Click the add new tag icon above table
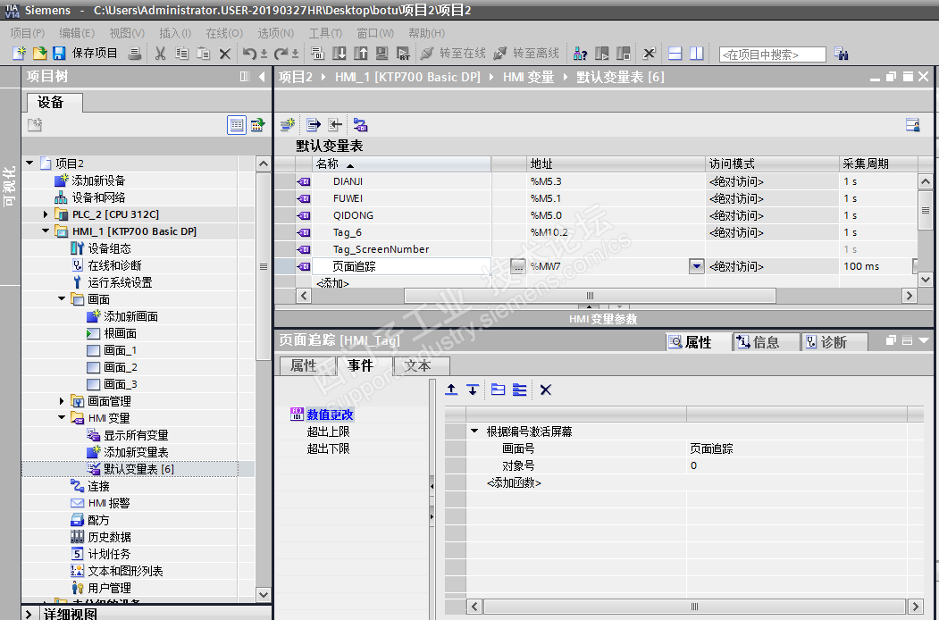939x620 pixels. click(288, 125)
